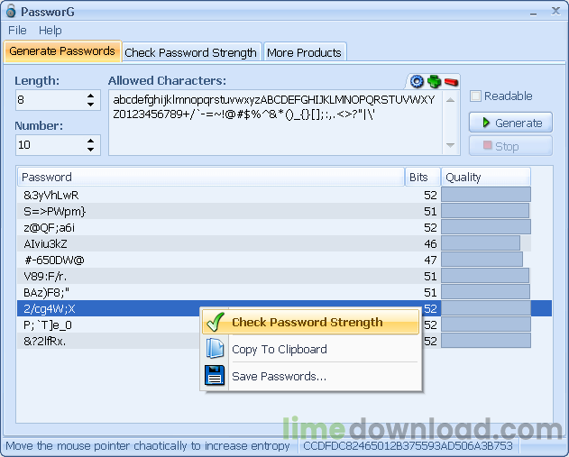
Task: Click the green checkmark icon in context menu
Action: 216,322
